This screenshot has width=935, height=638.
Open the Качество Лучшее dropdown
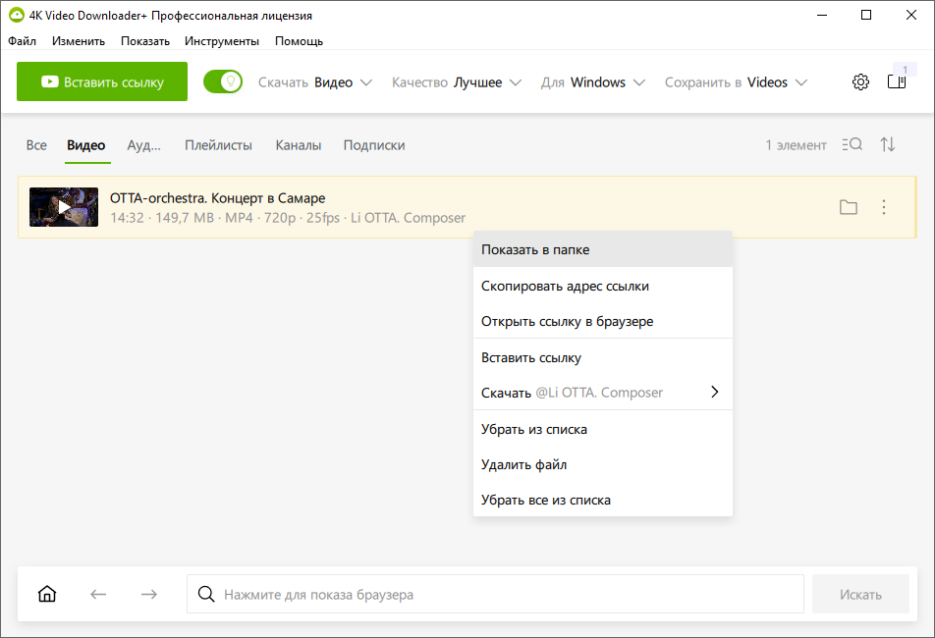457,82
